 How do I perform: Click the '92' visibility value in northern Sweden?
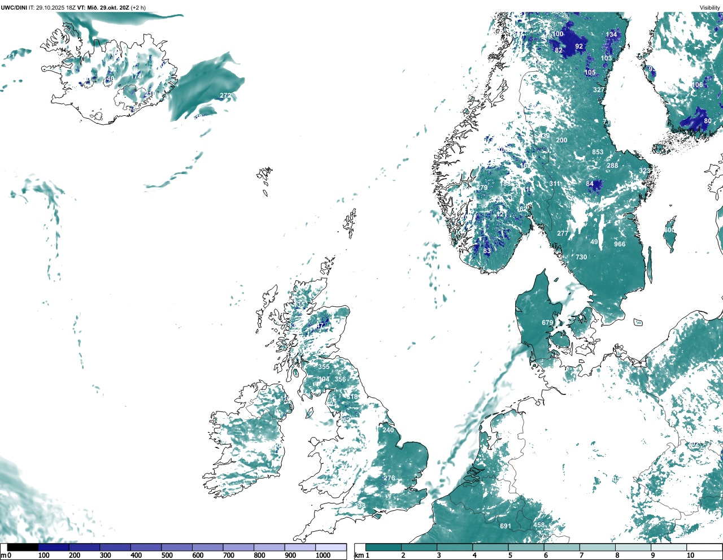coord(579,46)
